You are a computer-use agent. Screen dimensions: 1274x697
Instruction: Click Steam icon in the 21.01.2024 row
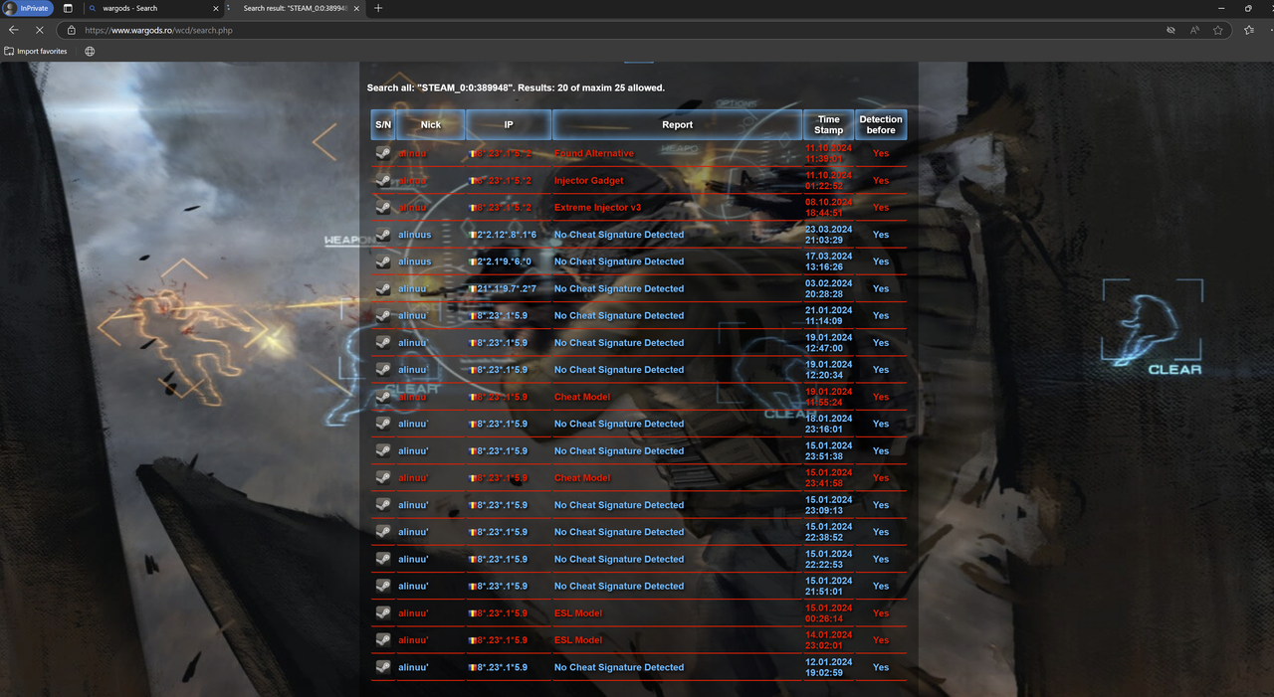pyautogui.click(x=383, y=315)
